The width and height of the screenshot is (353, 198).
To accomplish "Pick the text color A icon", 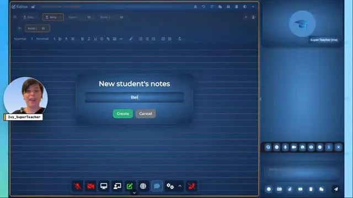I will (66, 39).
